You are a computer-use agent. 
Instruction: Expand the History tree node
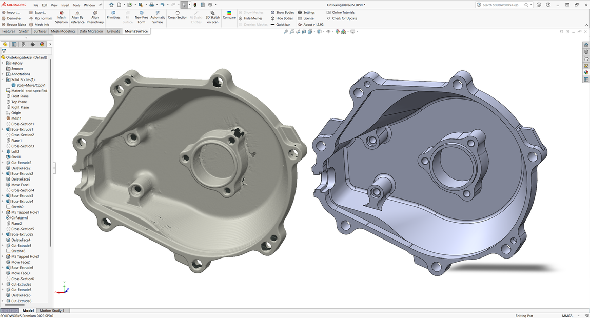click(x=3, y=63)
